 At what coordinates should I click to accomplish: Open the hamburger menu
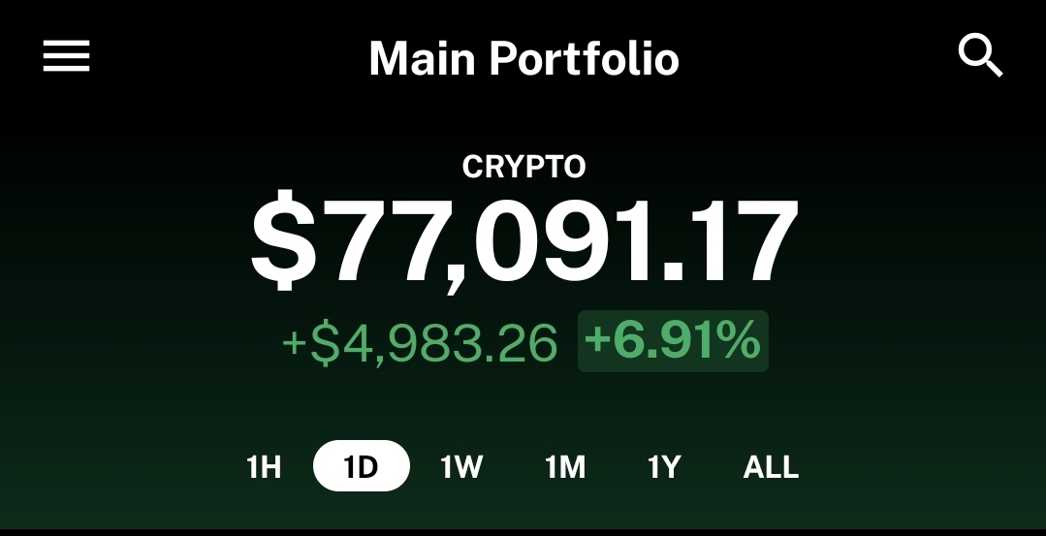66,56
